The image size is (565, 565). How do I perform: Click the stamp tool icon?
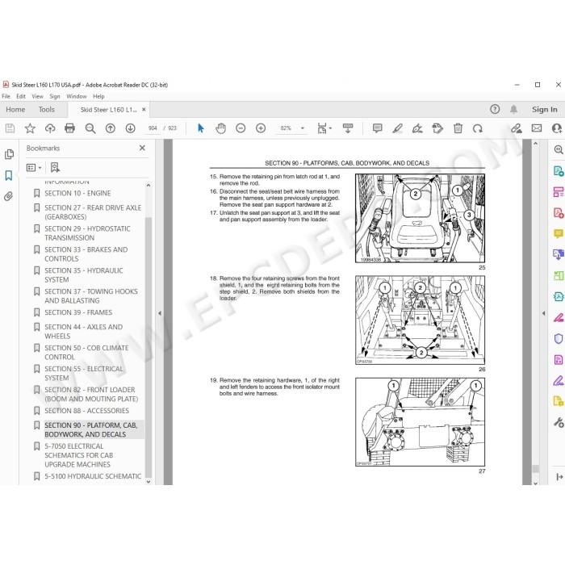(x=437, y=128)
